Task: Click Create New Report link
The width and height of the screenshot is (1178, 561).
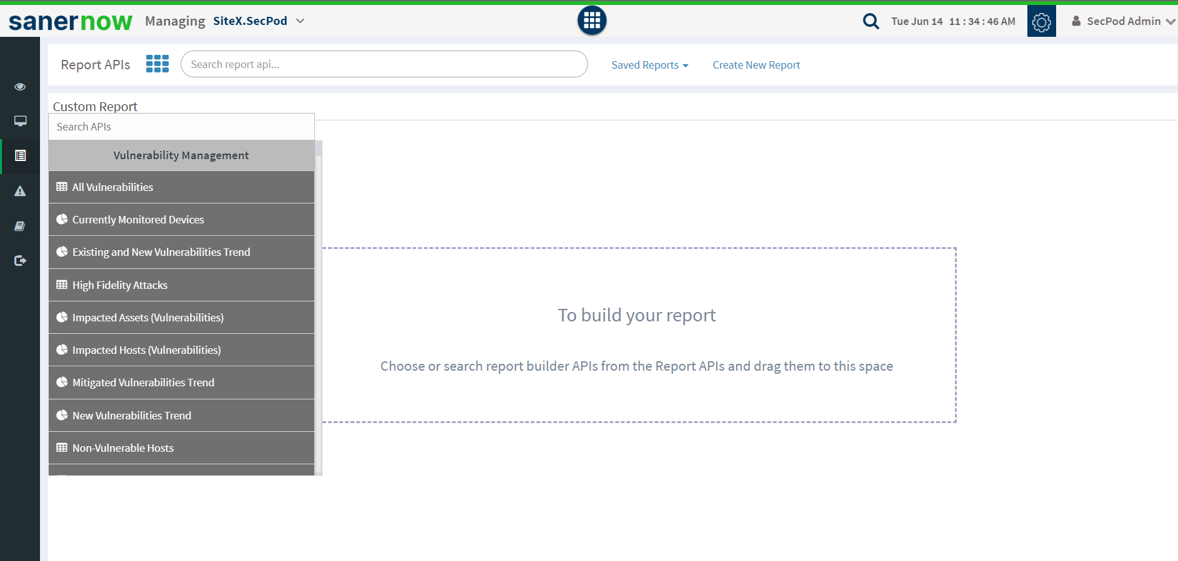Action: tap(756, 65)
